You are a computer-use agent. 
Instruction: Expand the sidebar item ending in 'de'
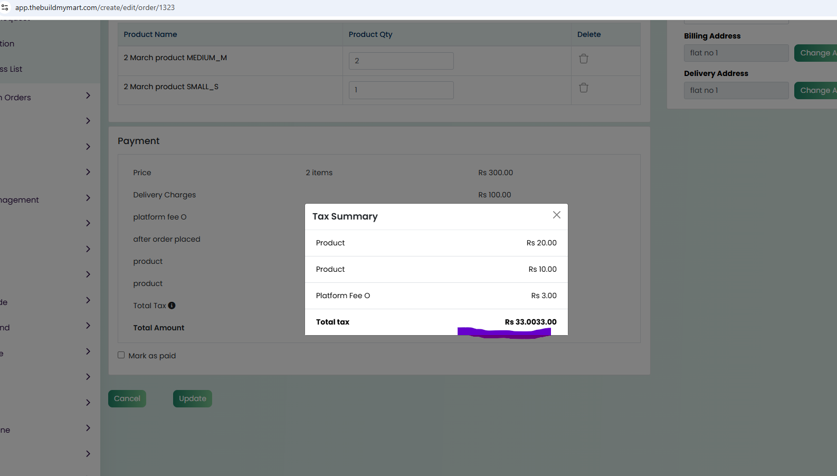point(88,300)
